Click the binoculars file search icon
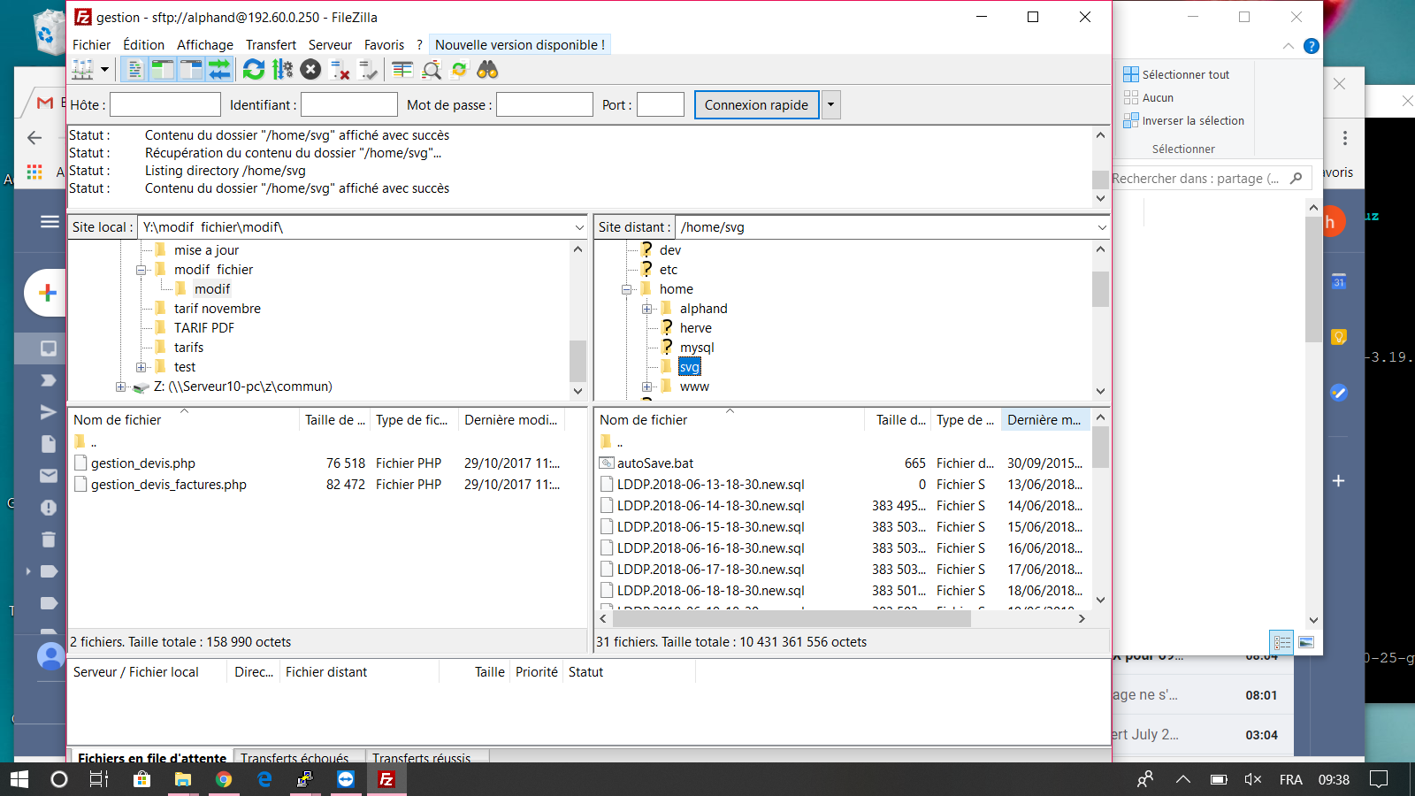Viewport: 1415px width, 796px height. (x=487, y=69)
